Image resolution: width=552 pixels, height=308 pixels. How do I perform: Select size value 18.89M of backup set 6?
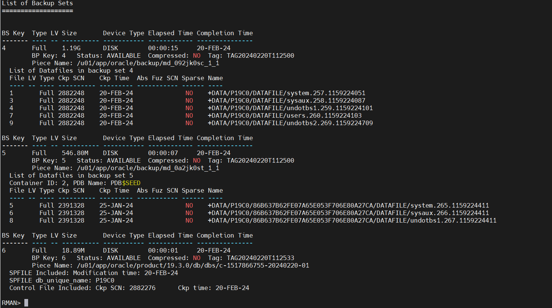coord(73,250)
